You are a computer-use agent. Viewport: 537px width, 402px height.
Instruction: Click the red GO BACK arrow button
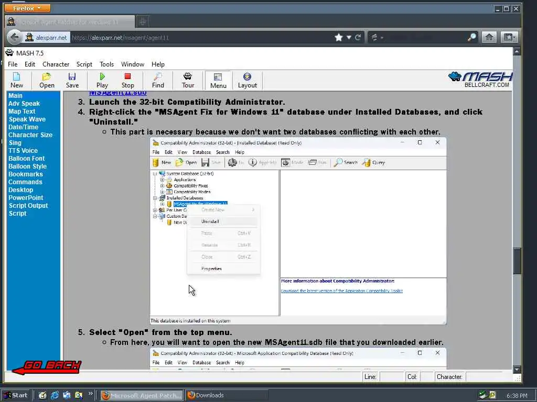[47, 367]
